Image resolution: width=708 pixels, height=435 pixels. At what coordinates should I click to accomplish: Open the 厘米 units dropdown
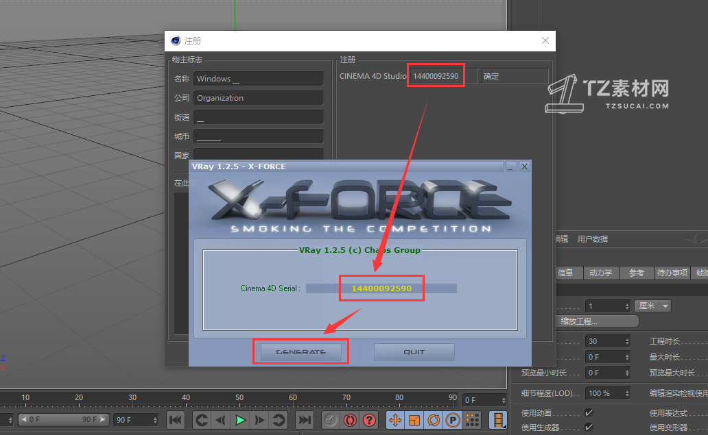pyautogui.click(x=652, y=306)
